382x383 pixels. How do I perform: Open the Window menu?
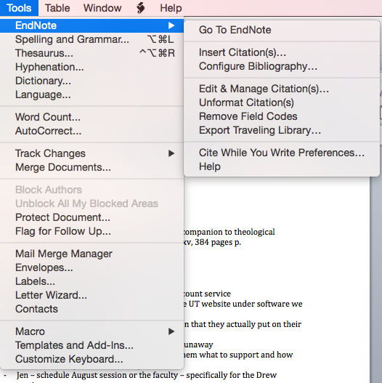[x=102, y=8]
